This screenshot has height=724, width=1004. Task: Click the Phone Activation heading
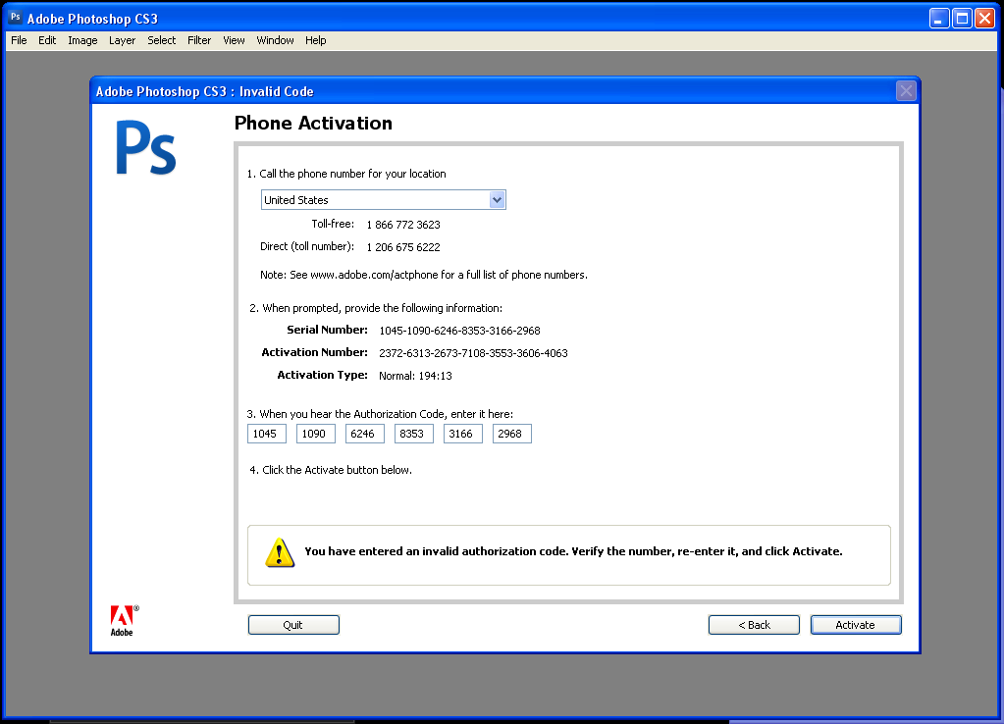click(313, 123)
